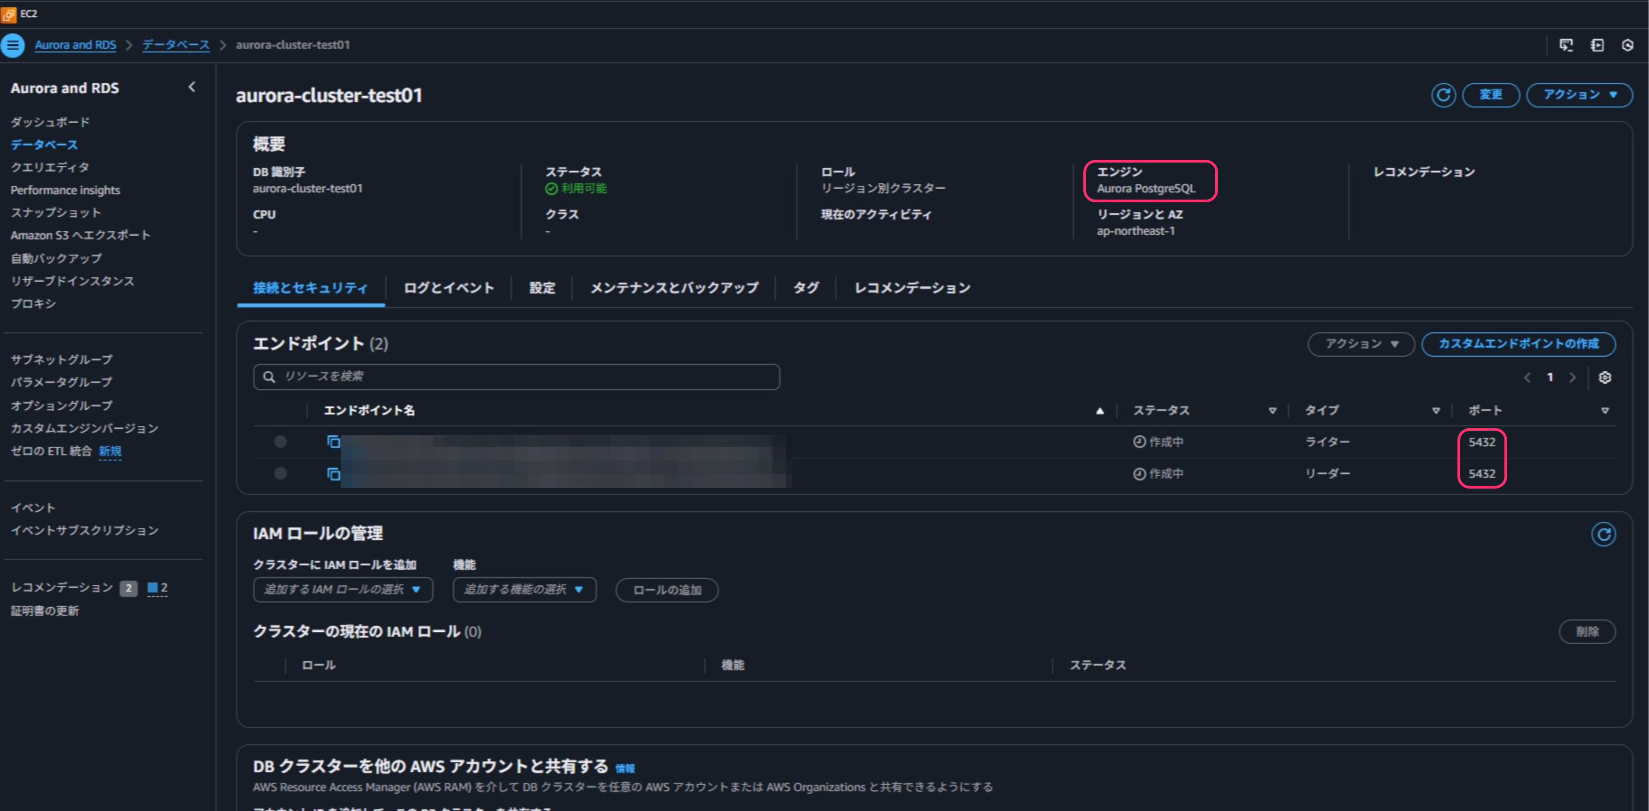
Task: Open the 追加する機能の選択 dropdown
Action: tap(524, 590)
